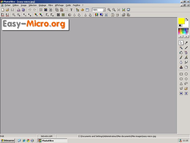Open the Sélection menu
Viewport: 190px width, 143px height.
(33, 5)
